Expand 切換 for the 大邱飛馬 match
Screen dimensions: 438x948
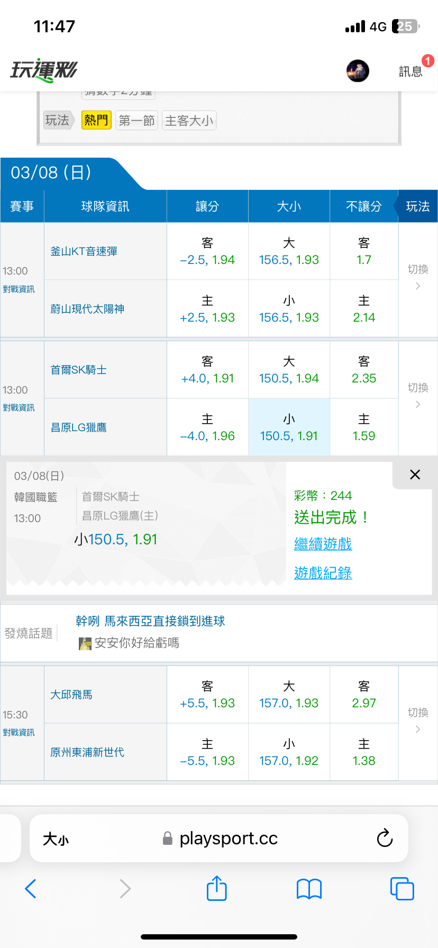[x=418, y=721]
